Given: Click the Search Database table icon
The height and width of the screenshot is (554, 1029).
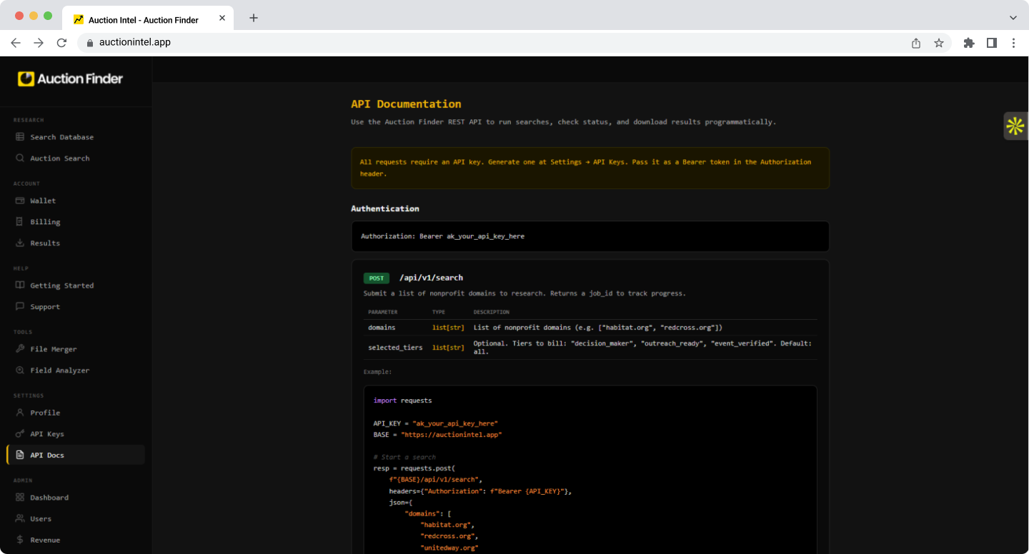Looking at the screenshot, I should coord(20,137).
